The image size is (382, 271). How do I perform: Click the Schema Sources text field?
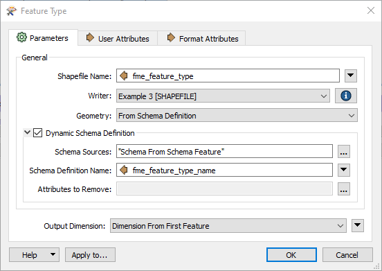(224, 151)
